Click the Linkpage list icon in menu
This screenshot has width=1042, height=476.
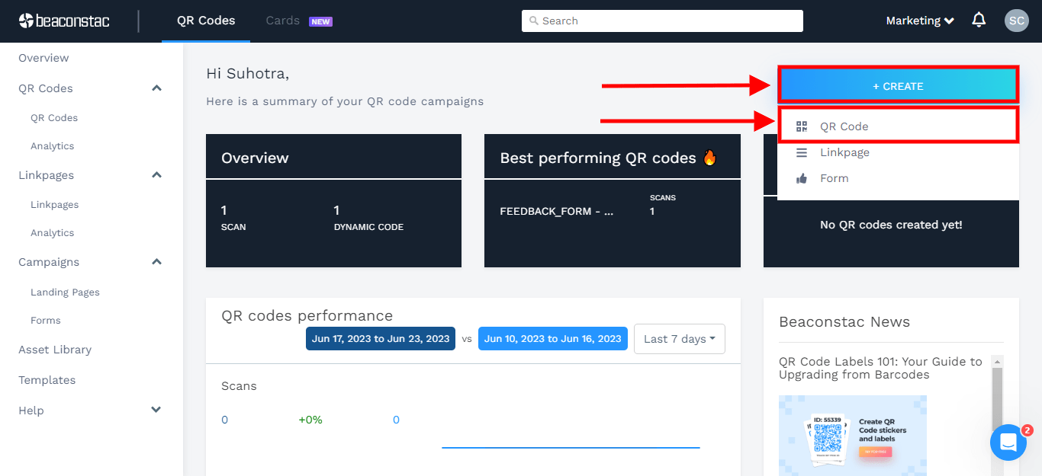coord(801,152)
